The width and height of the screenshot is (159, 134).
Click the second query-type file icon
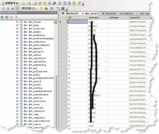29,3
